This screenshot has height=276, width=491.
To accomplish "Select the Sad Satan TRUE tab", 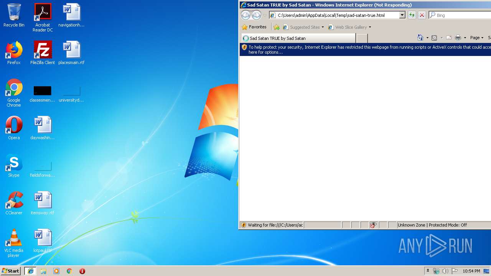I will (298, 38).
